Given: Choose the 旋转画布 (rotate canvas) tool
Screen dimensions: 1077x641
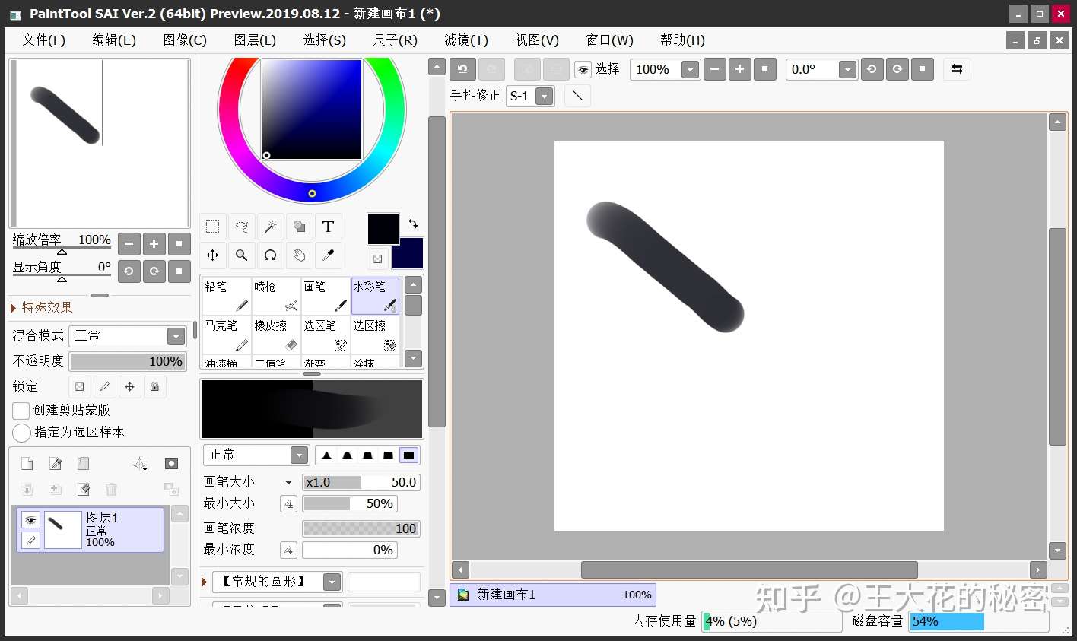Looking at the screenshot, I should click(x=270, y=255).
